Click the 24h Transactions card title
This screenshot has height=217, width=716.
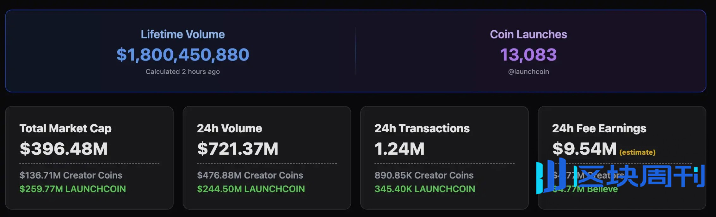coord(422,128)
